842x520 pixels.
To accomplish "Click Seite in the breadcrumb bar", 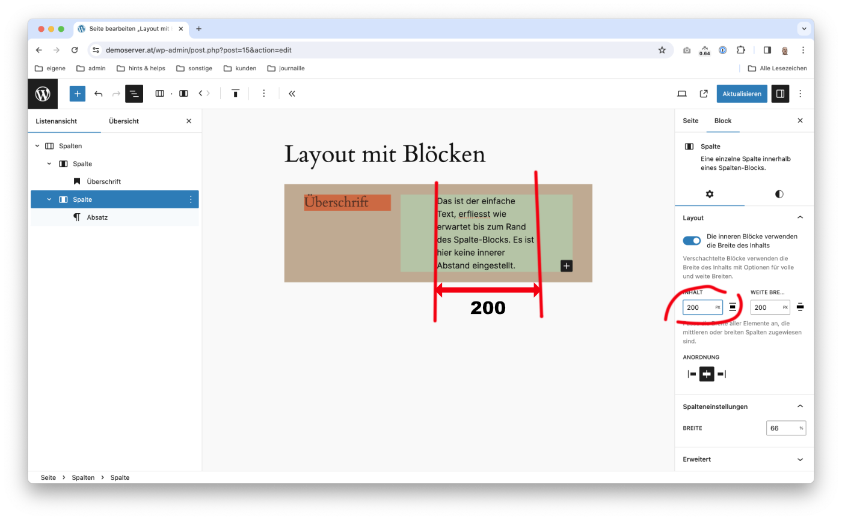I will pos(48,477).
